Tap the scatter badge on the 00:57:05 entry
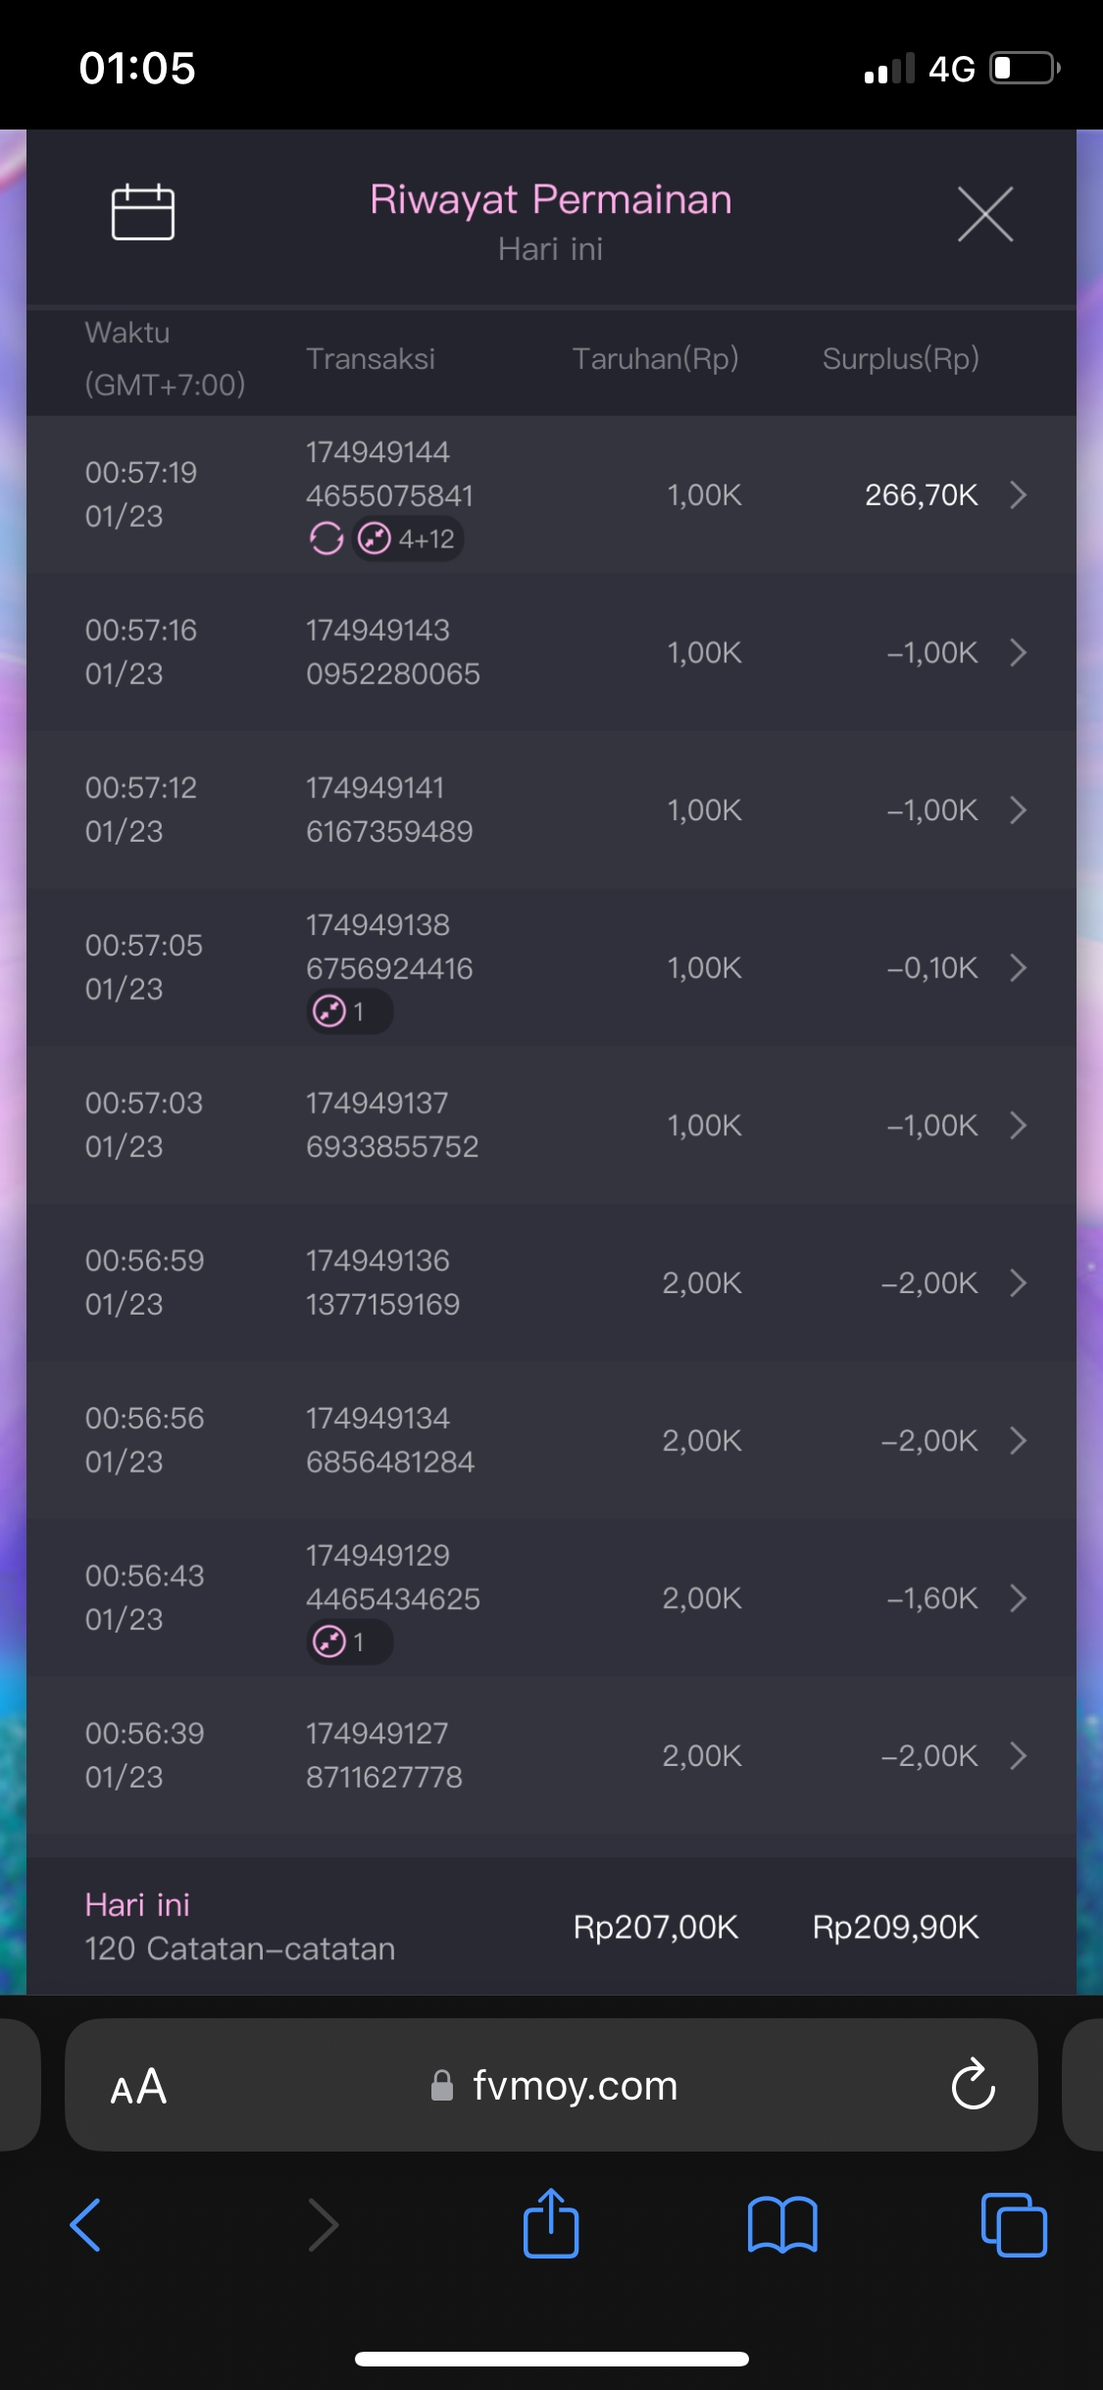1103x2390 pixels. 349,1011
